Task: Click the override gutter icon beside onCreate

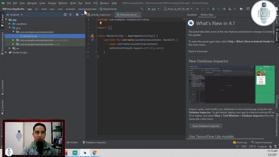Action: (92, 40)
